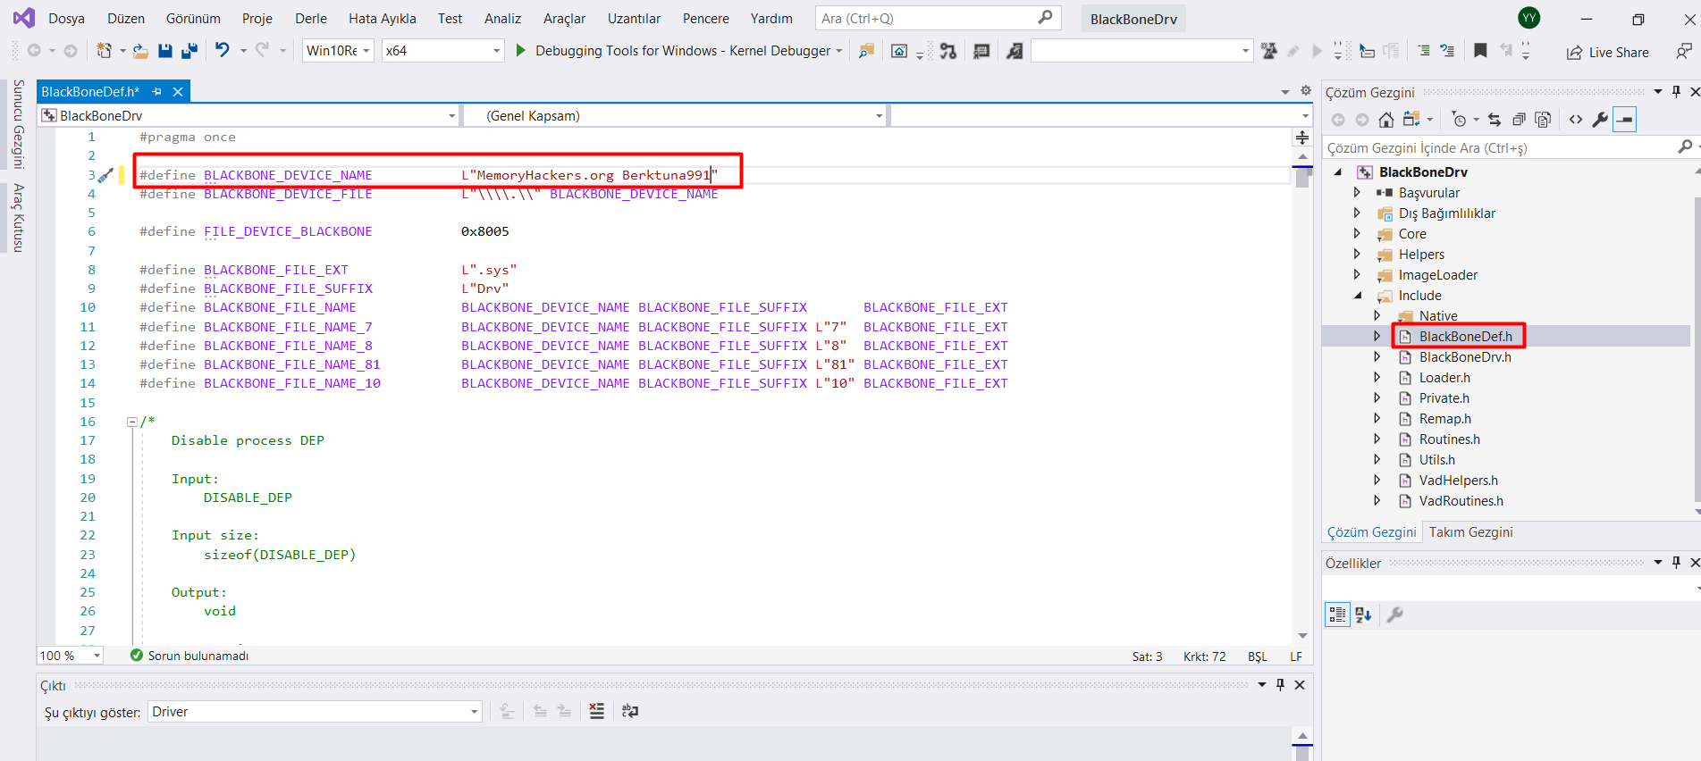Undo the last edit with the undo arrow
Image resolution: width=1701 pixels, height=761 pixels.
click(x=223, y=50)
